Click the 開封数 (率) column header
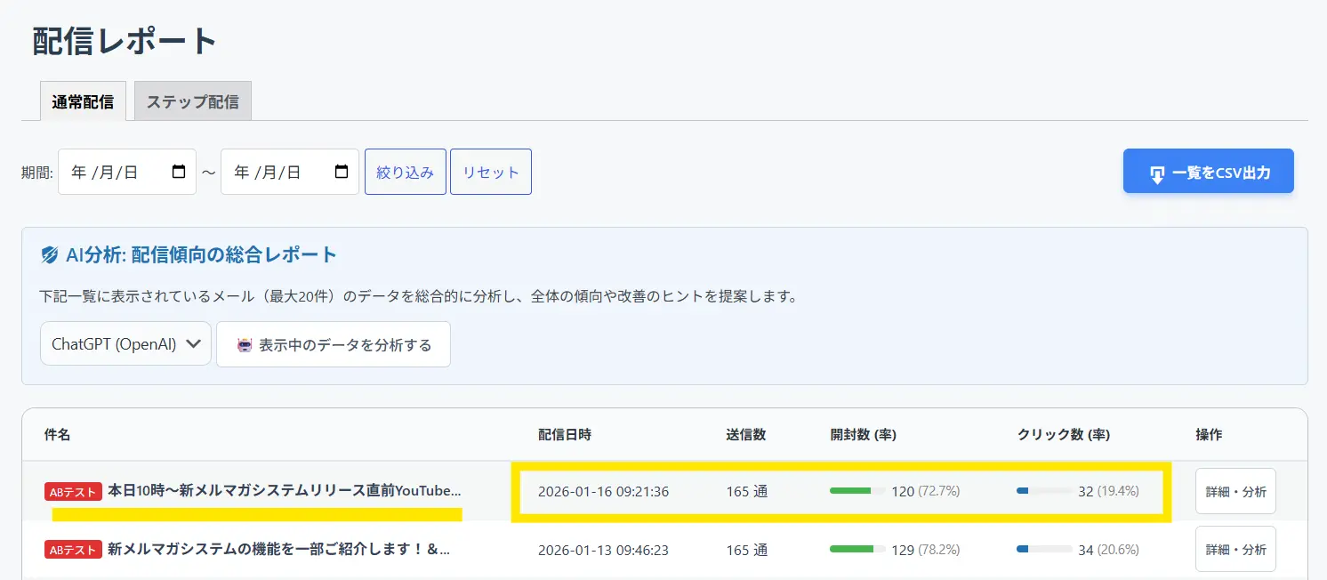Screen dimensions: 1327x580 (863, 435)
